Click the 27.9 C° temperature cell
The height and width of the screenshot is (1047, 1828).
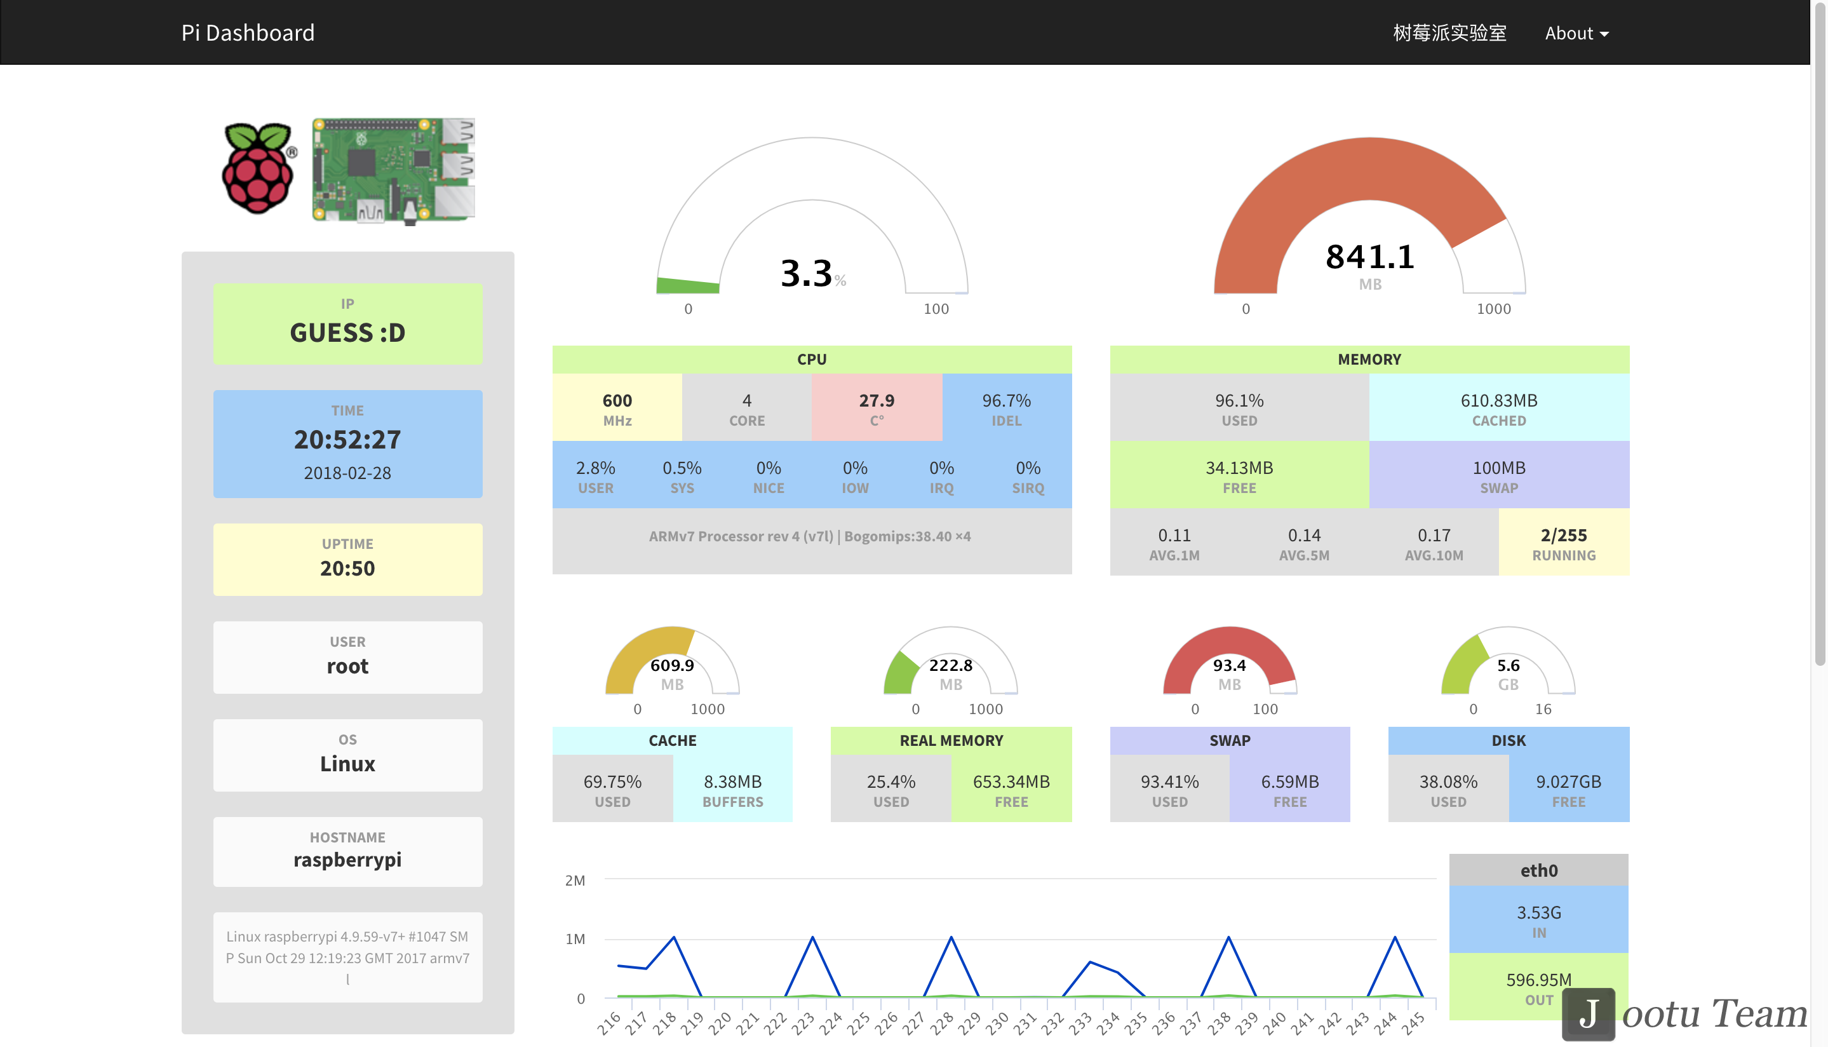[877, 408]
